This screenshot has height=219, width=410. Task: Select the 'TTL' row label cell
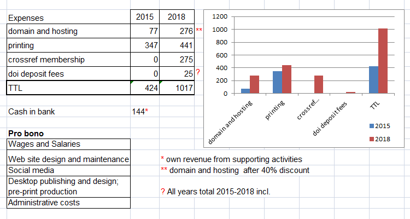click(68, 88)
